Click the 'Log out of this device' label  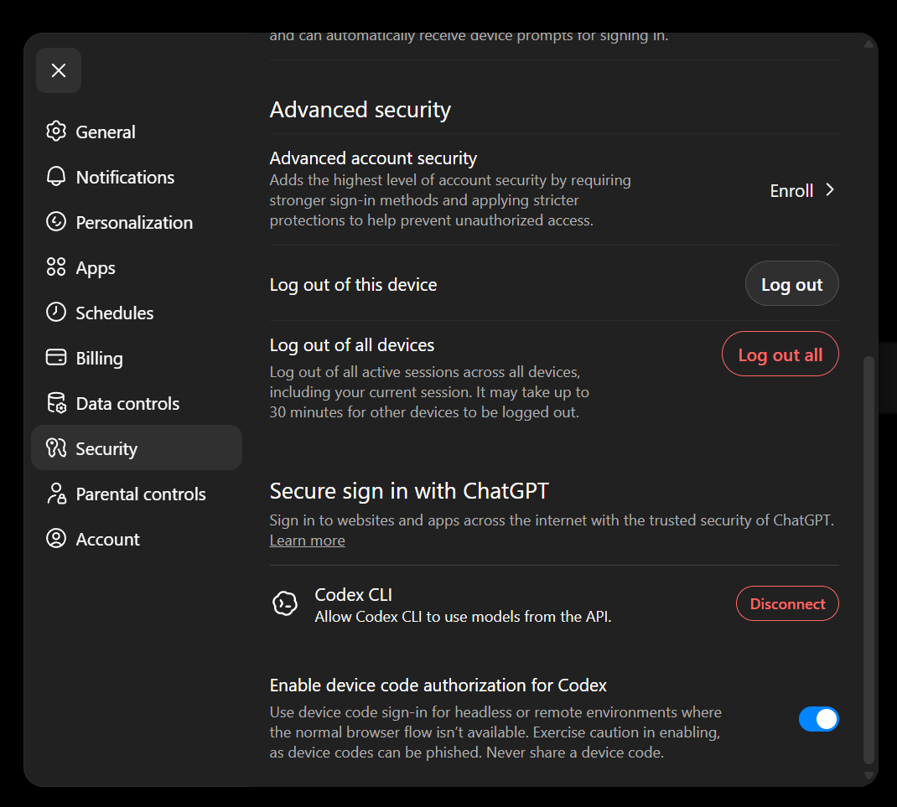click(x=353, y=285)
